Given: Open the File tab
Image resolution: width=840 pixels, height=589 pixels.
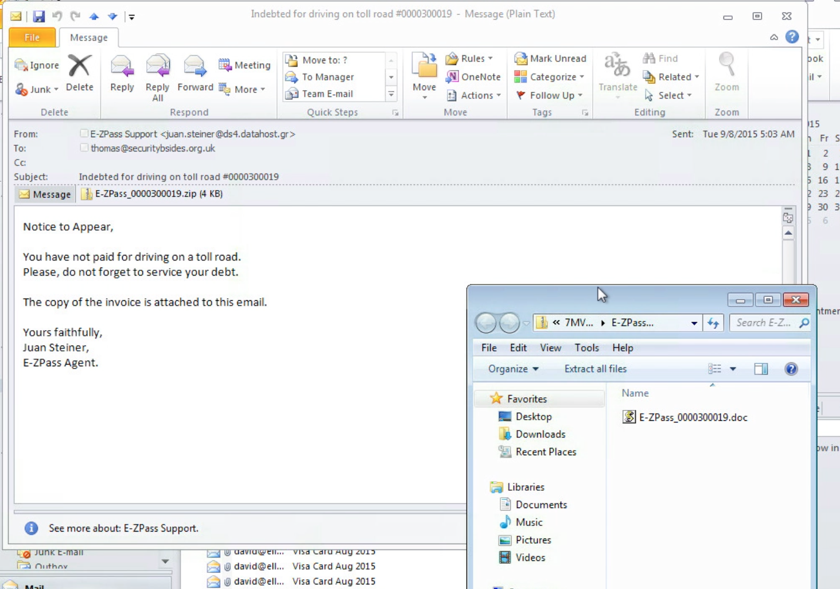Looking at the screenshot, I should coord(32,37).
